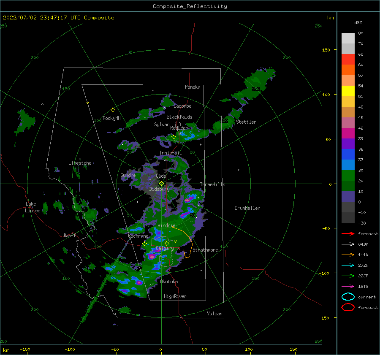Screen dimensions: 380x355
Task: Select the white 04DK arrow icon
Action: (348, 244)
